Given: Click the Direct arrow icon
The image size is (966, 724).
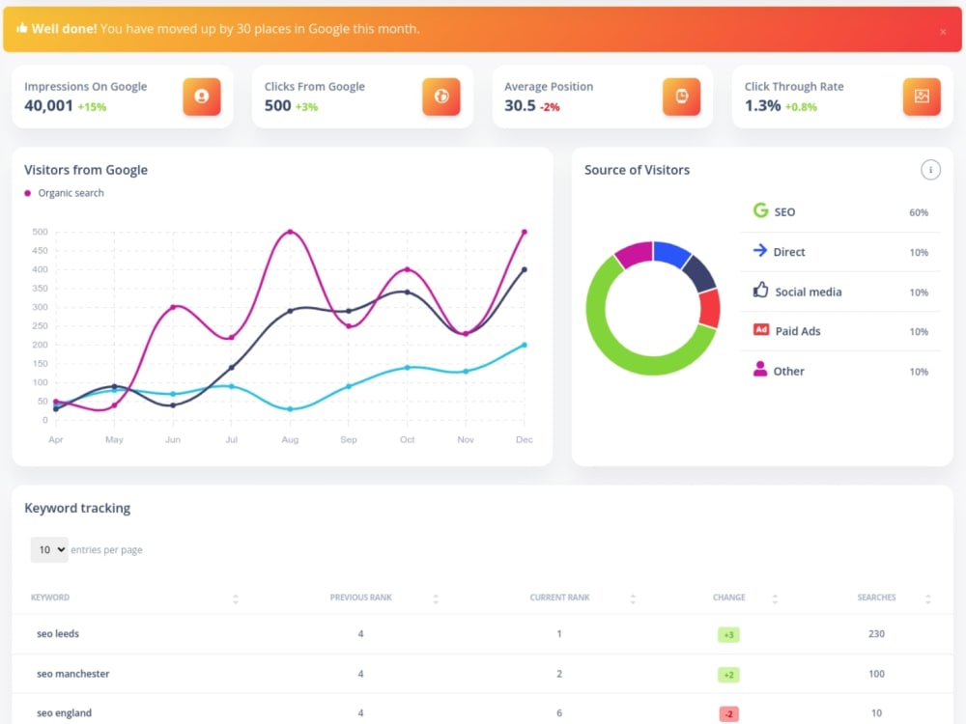Looking at the screenshot, I should tap(760, 251).
